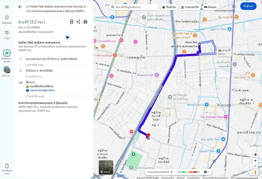262x179 pixels.
Task: Open the Bangkok place thumbnail in sidebar
Action: point(7,71)
